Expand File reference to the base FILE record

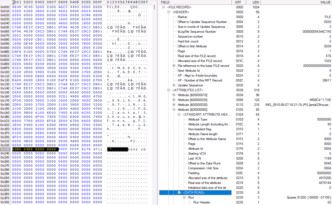(x=174, y=66)
